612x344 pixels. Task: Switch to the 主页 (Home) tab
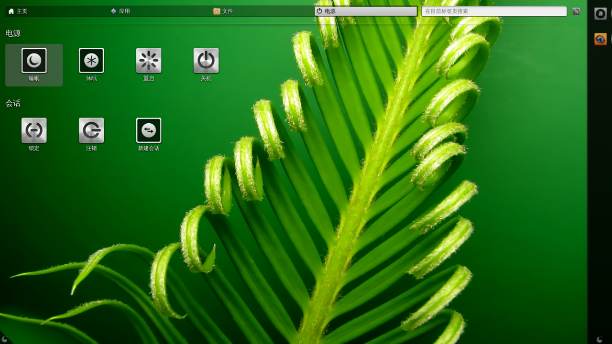[18, 11]
